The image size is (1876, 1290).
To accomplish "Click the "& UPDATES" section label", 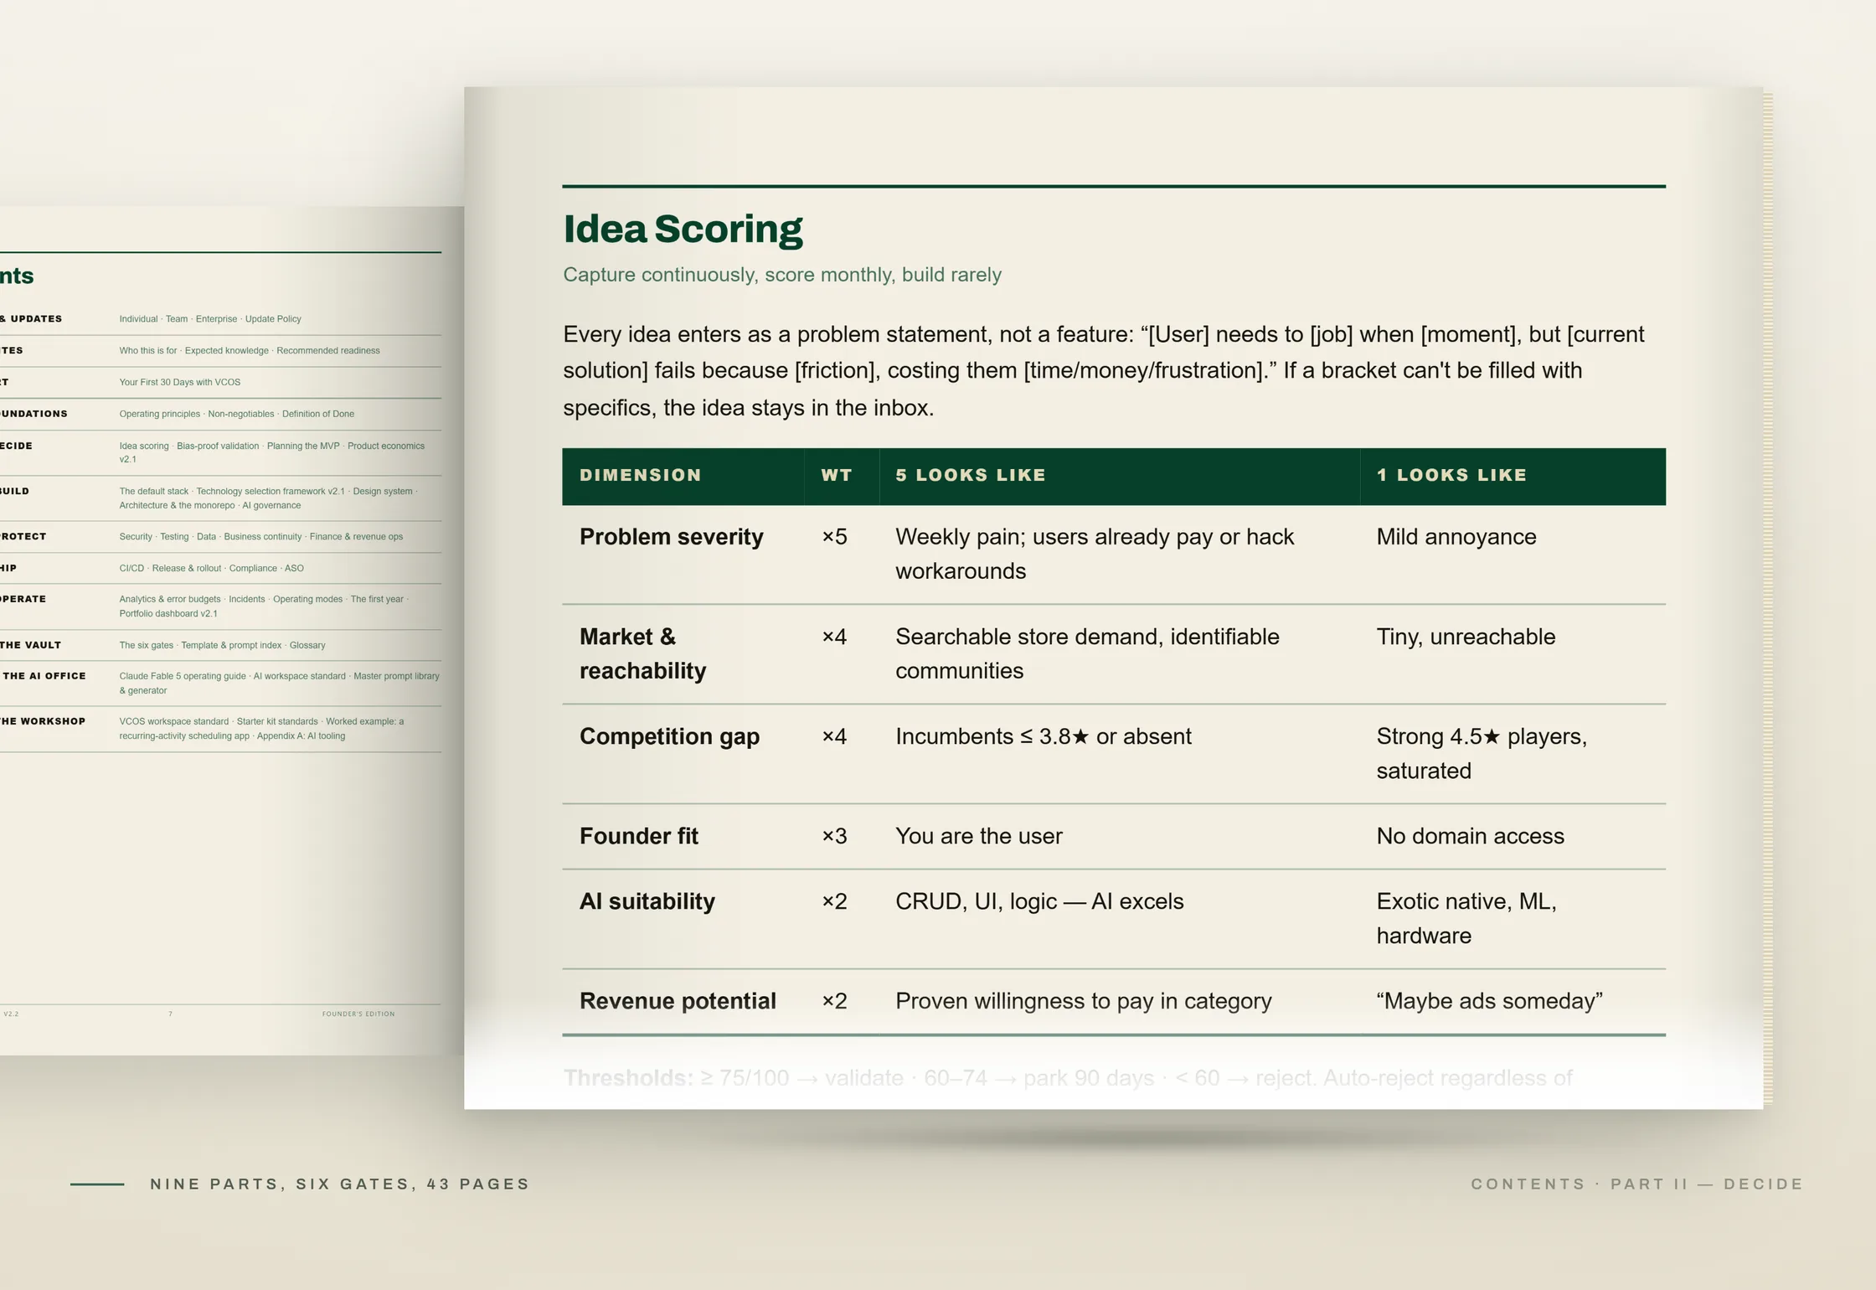I will click(31, 319).
